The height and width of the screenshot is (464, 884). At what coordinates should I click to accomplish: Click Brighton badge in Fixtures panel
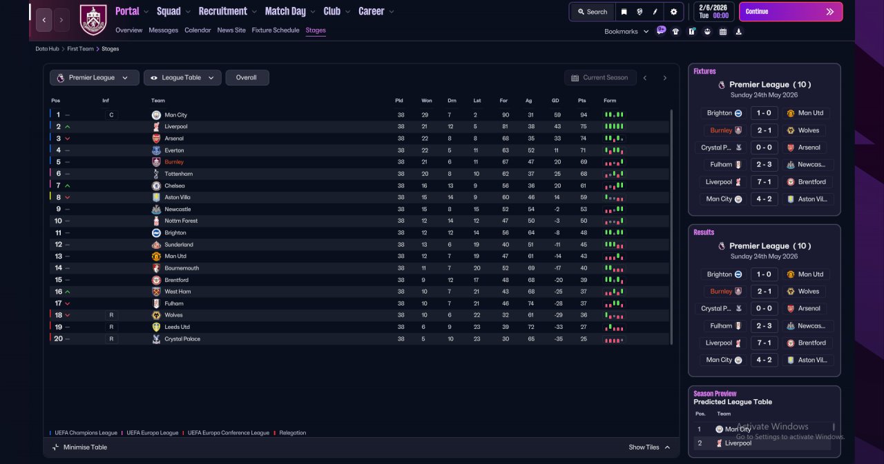coord(738,113)
